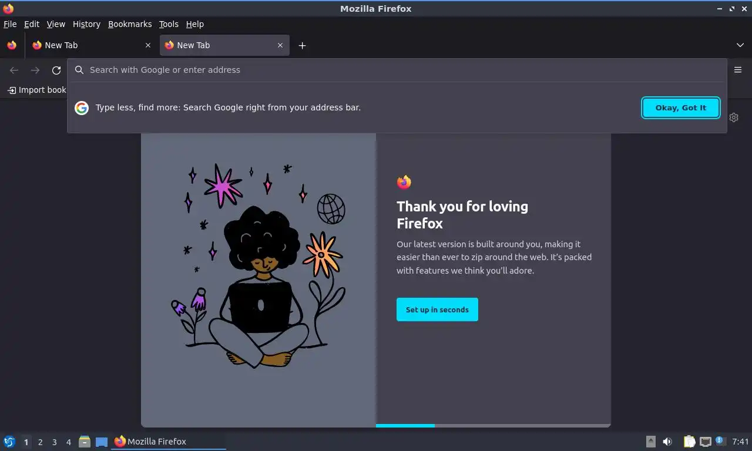This screenshot has width=752, height=451.
Task: Click the show desktop taskbar icon
Action: [102, 442]
